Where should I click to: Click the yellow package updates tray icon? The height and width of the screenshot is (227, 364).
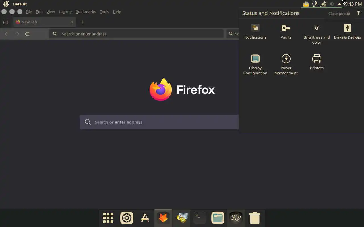pyautogui.click(x=306, y=4)
